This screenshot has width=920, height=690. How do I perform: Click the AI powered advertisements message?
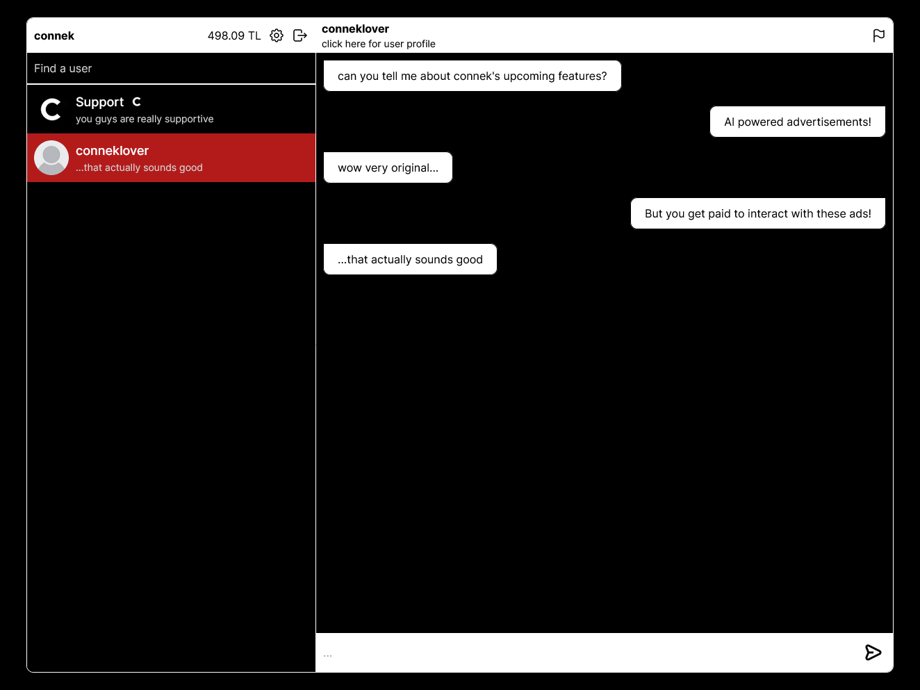797,122
